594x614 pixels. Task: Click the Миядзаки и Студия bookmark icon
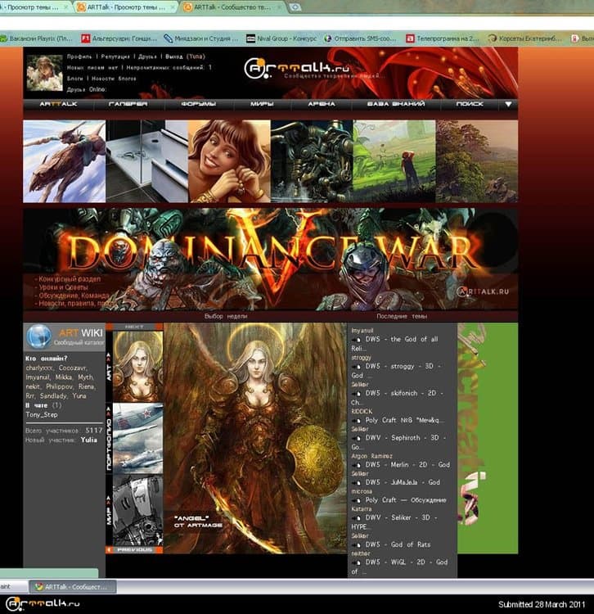coord(168,38)
